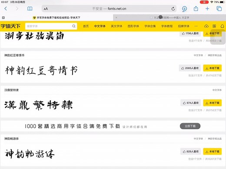Open the 神韵畅游体 title link
226x169 pixels.
(x=11, y=139)
